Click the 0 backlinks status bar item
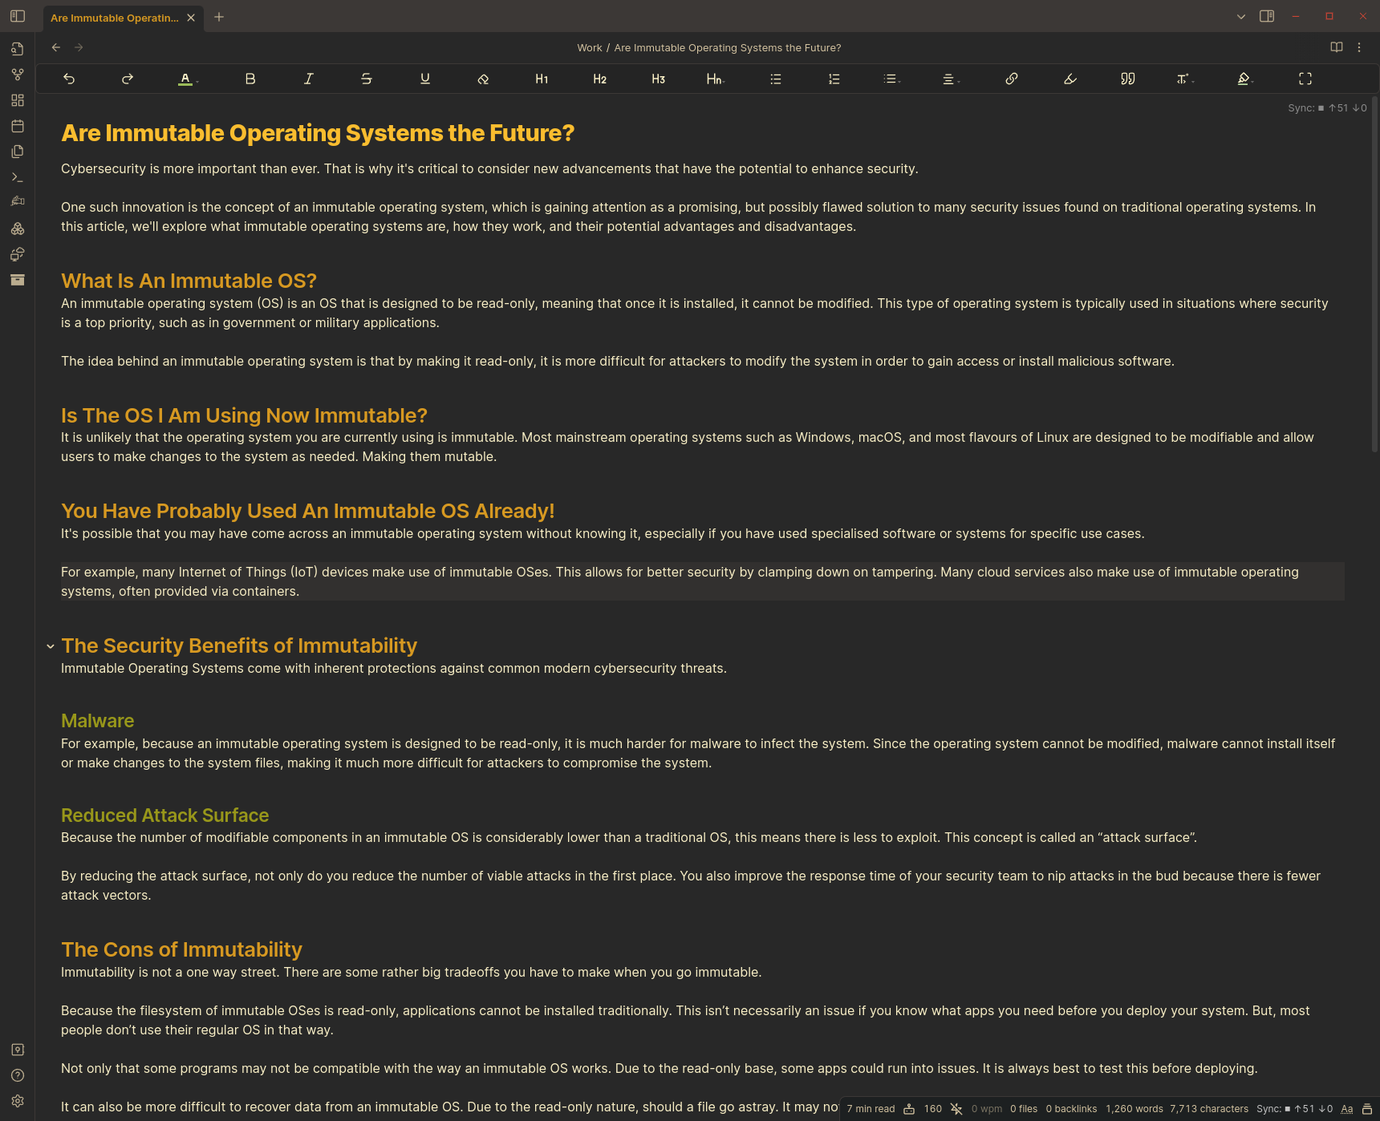The width and height of the screenshot is (1380, 1121). 1071,1109
